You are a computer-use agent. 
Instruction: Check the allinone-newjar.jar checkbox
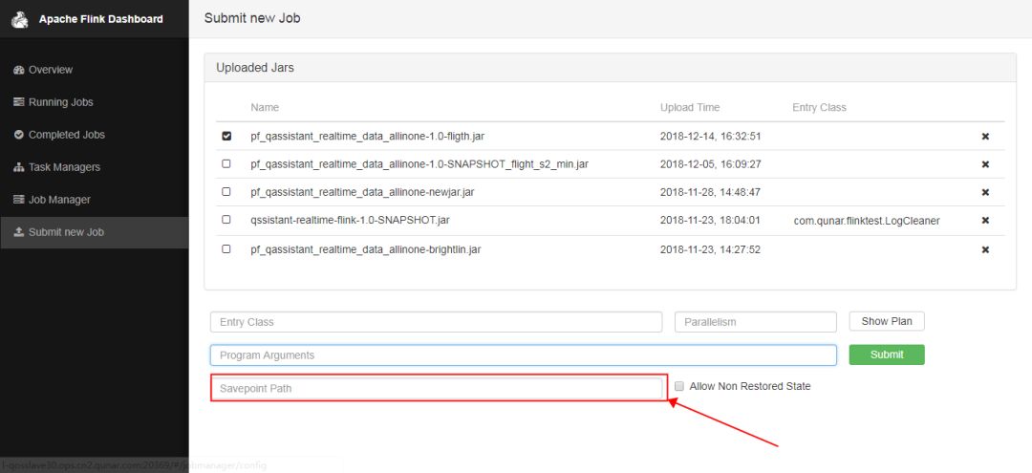click(x=226, y=191)
